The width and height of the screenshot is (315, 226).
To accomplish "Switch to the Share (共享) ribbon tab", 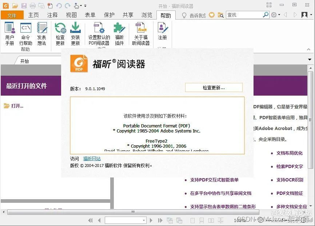I will click(128, 15).
